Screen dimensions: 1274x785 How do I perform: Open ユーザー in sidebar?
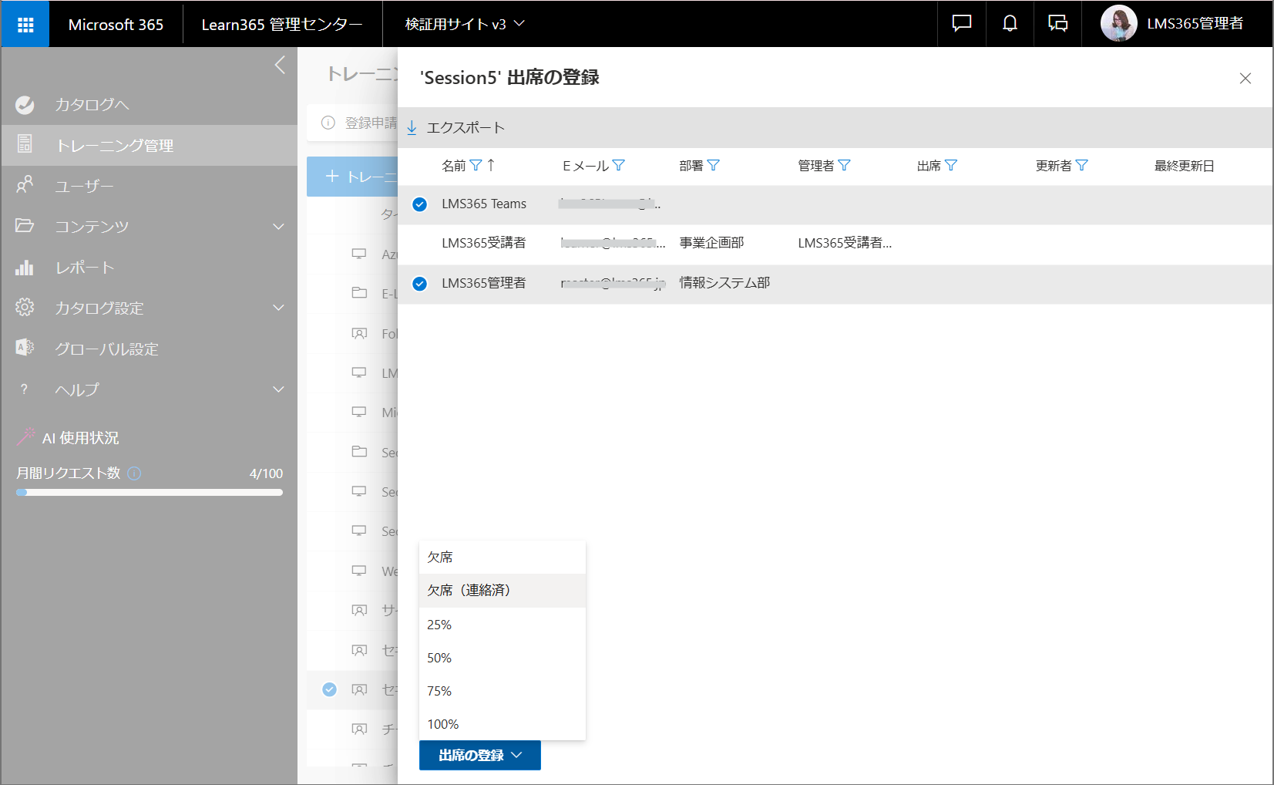pos(149,186)
